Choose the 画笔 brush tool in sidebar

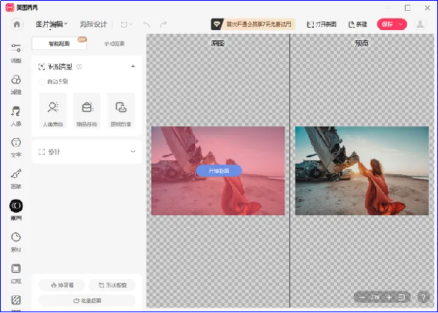(x=16, y=179)
